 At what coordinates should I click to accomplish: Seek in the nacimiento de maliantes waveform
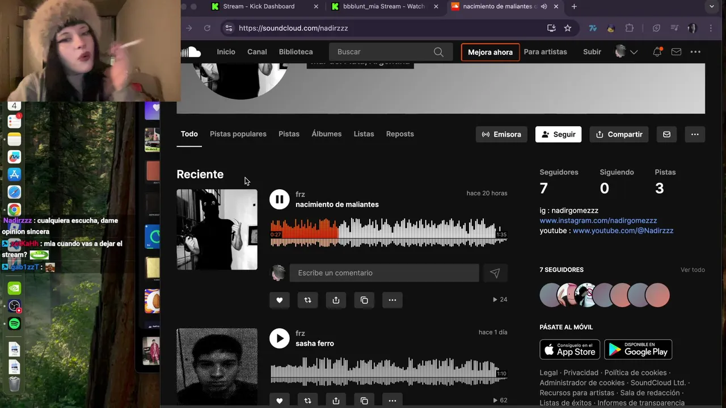point(389,233)
